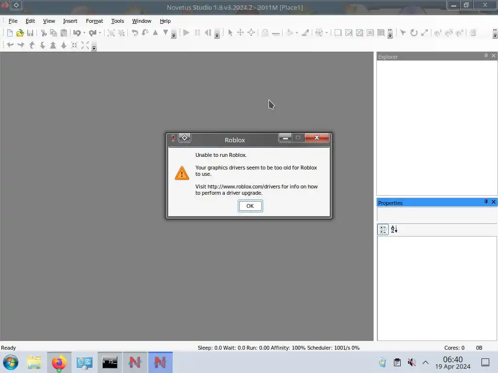Screen dimensions: 498x373
Task: Close the Roblox error dialog
Action: click(x=317, y=137)
